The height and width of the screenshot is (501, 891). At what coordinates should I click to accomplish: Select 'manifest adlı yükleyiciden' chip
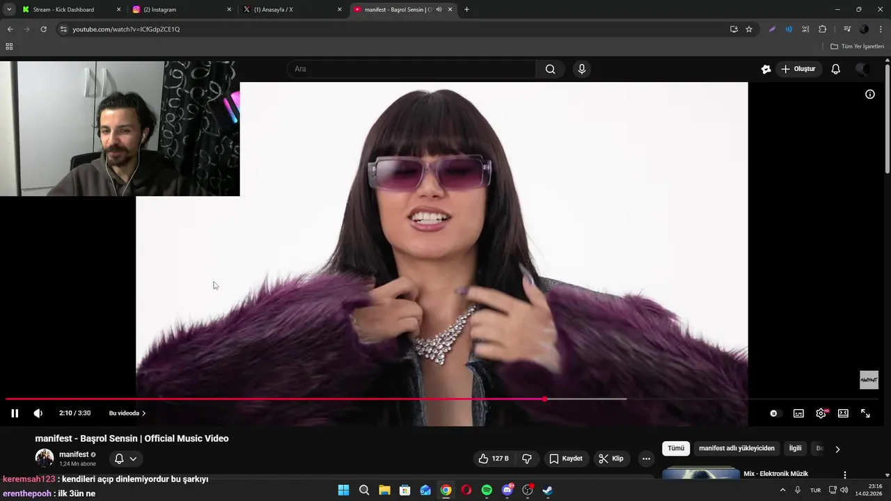coord(736,449)
